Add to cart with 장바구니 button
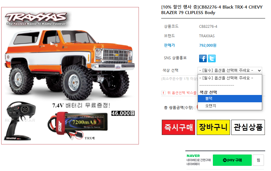The width and height of the screenshot is (271, 171). 213,127
